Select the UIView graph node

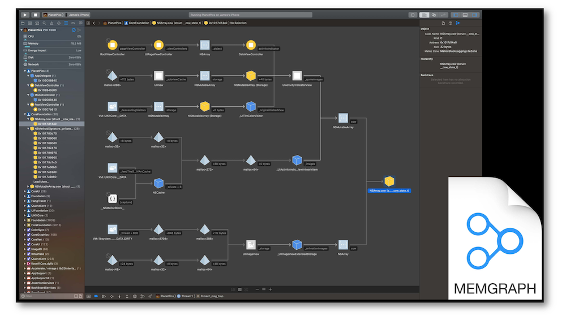[x=158, y=76]
